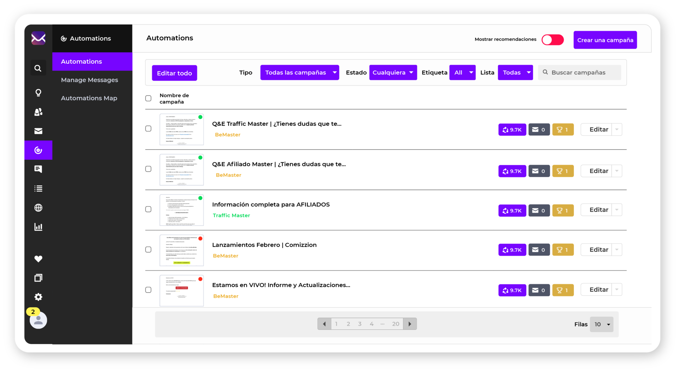Viewport: 679px width, 372px height.
Task: Switch to Automations Map in the left menu
Action: pyautogui.click(x=89, y=98)
